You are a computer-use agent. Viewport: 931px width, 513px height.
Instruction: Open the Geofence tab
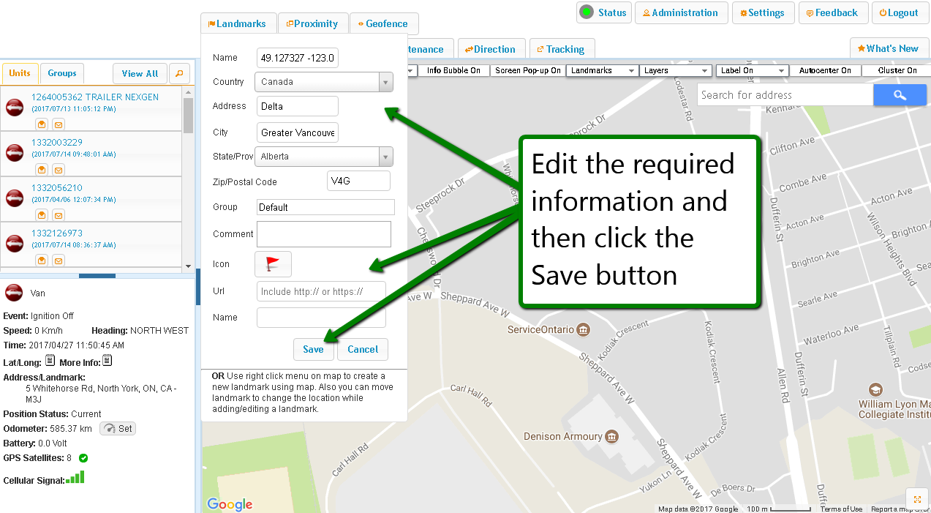tap(383, 23)
